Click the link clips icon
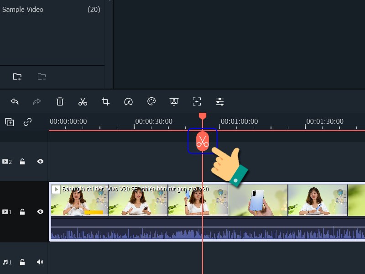The height and width of the screenshot is (274, 365). [x=27, y=122]
